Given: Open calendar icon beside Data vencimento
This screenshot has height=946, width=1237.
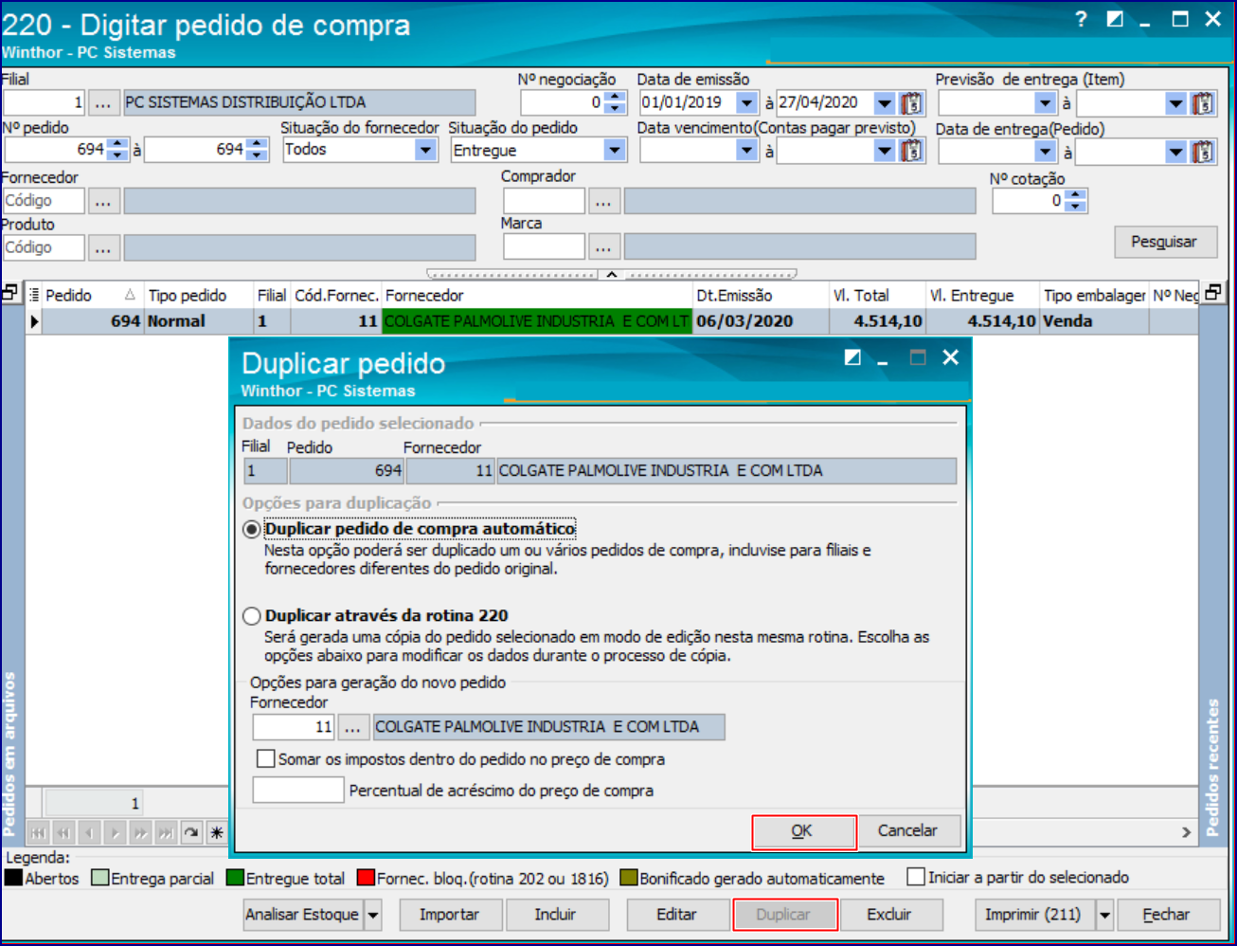Looking at the screenshot, I should pos(911,150).
